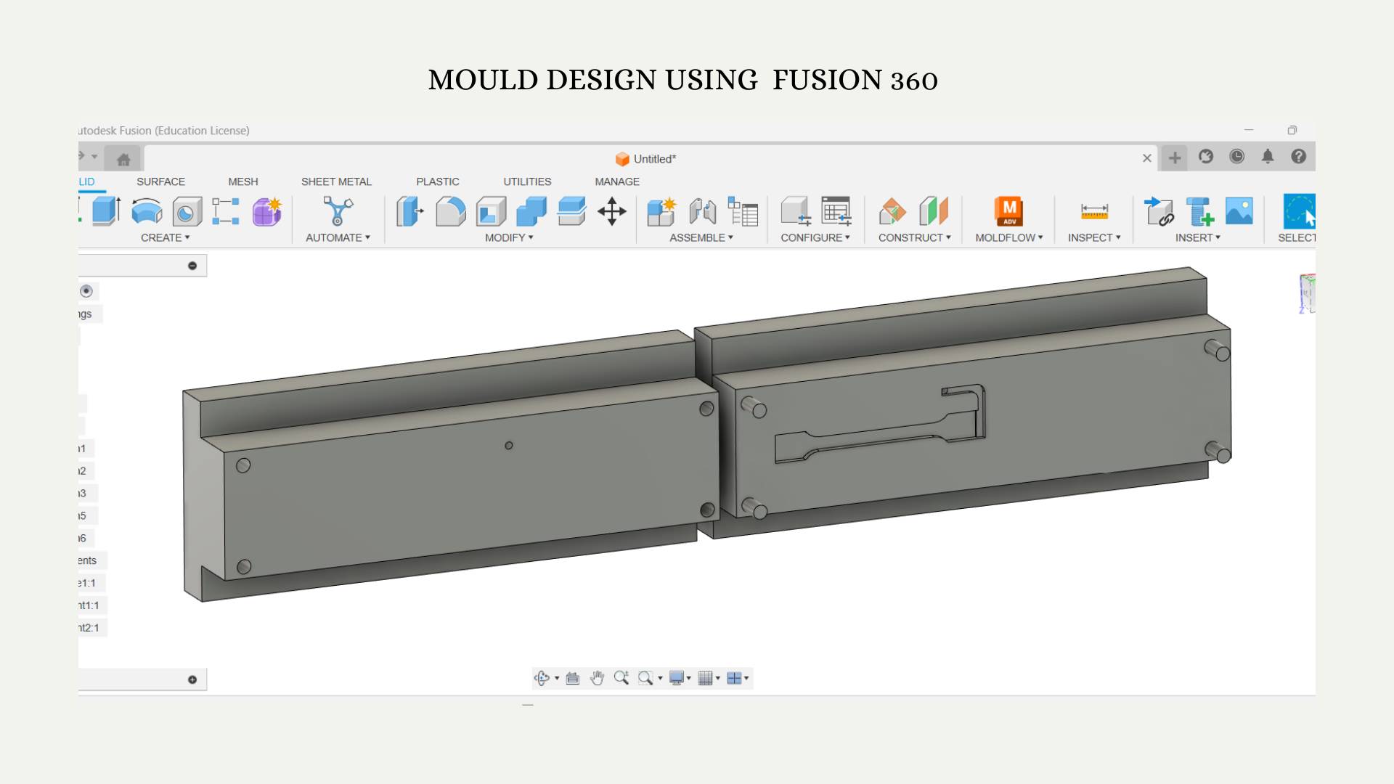Select the Combine tool
The height and width of the screenshot is (784, 1394).
531,211
